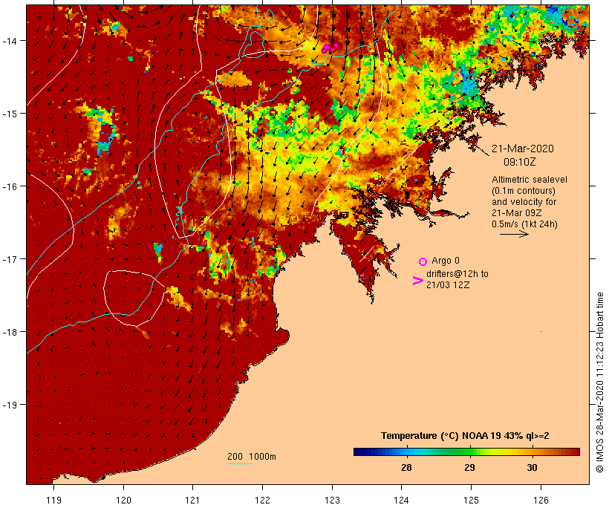
Task: Click the IMOS copyright timestamp text
Action: coord(599,382)
